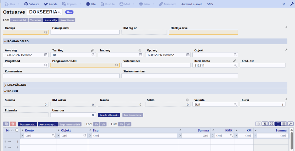Click the Konto column header

[29, 130]
